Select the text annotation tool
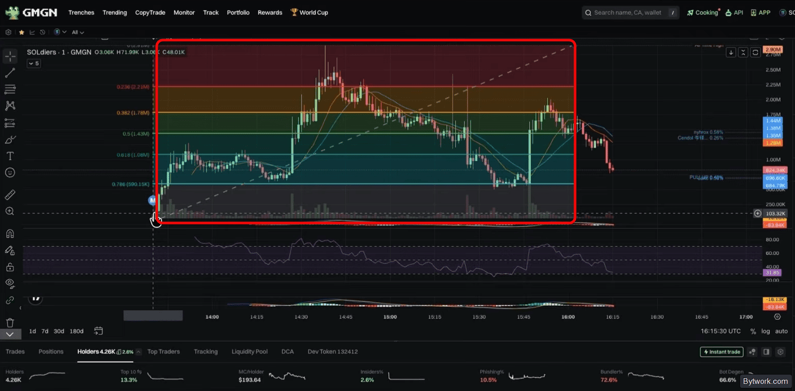Screen dimensions: 795x391 (x=10, y=156)
